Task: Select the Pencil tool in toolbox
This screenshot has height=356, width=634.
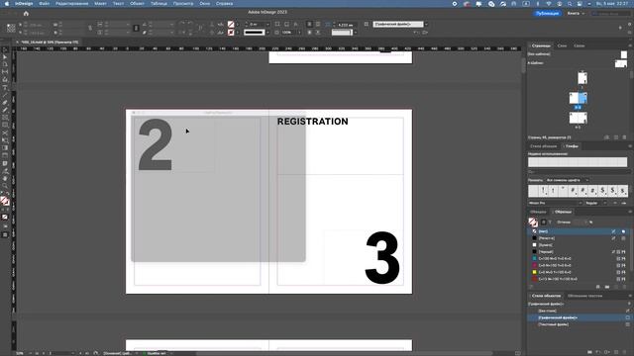Action: click(x=5, y=110)
